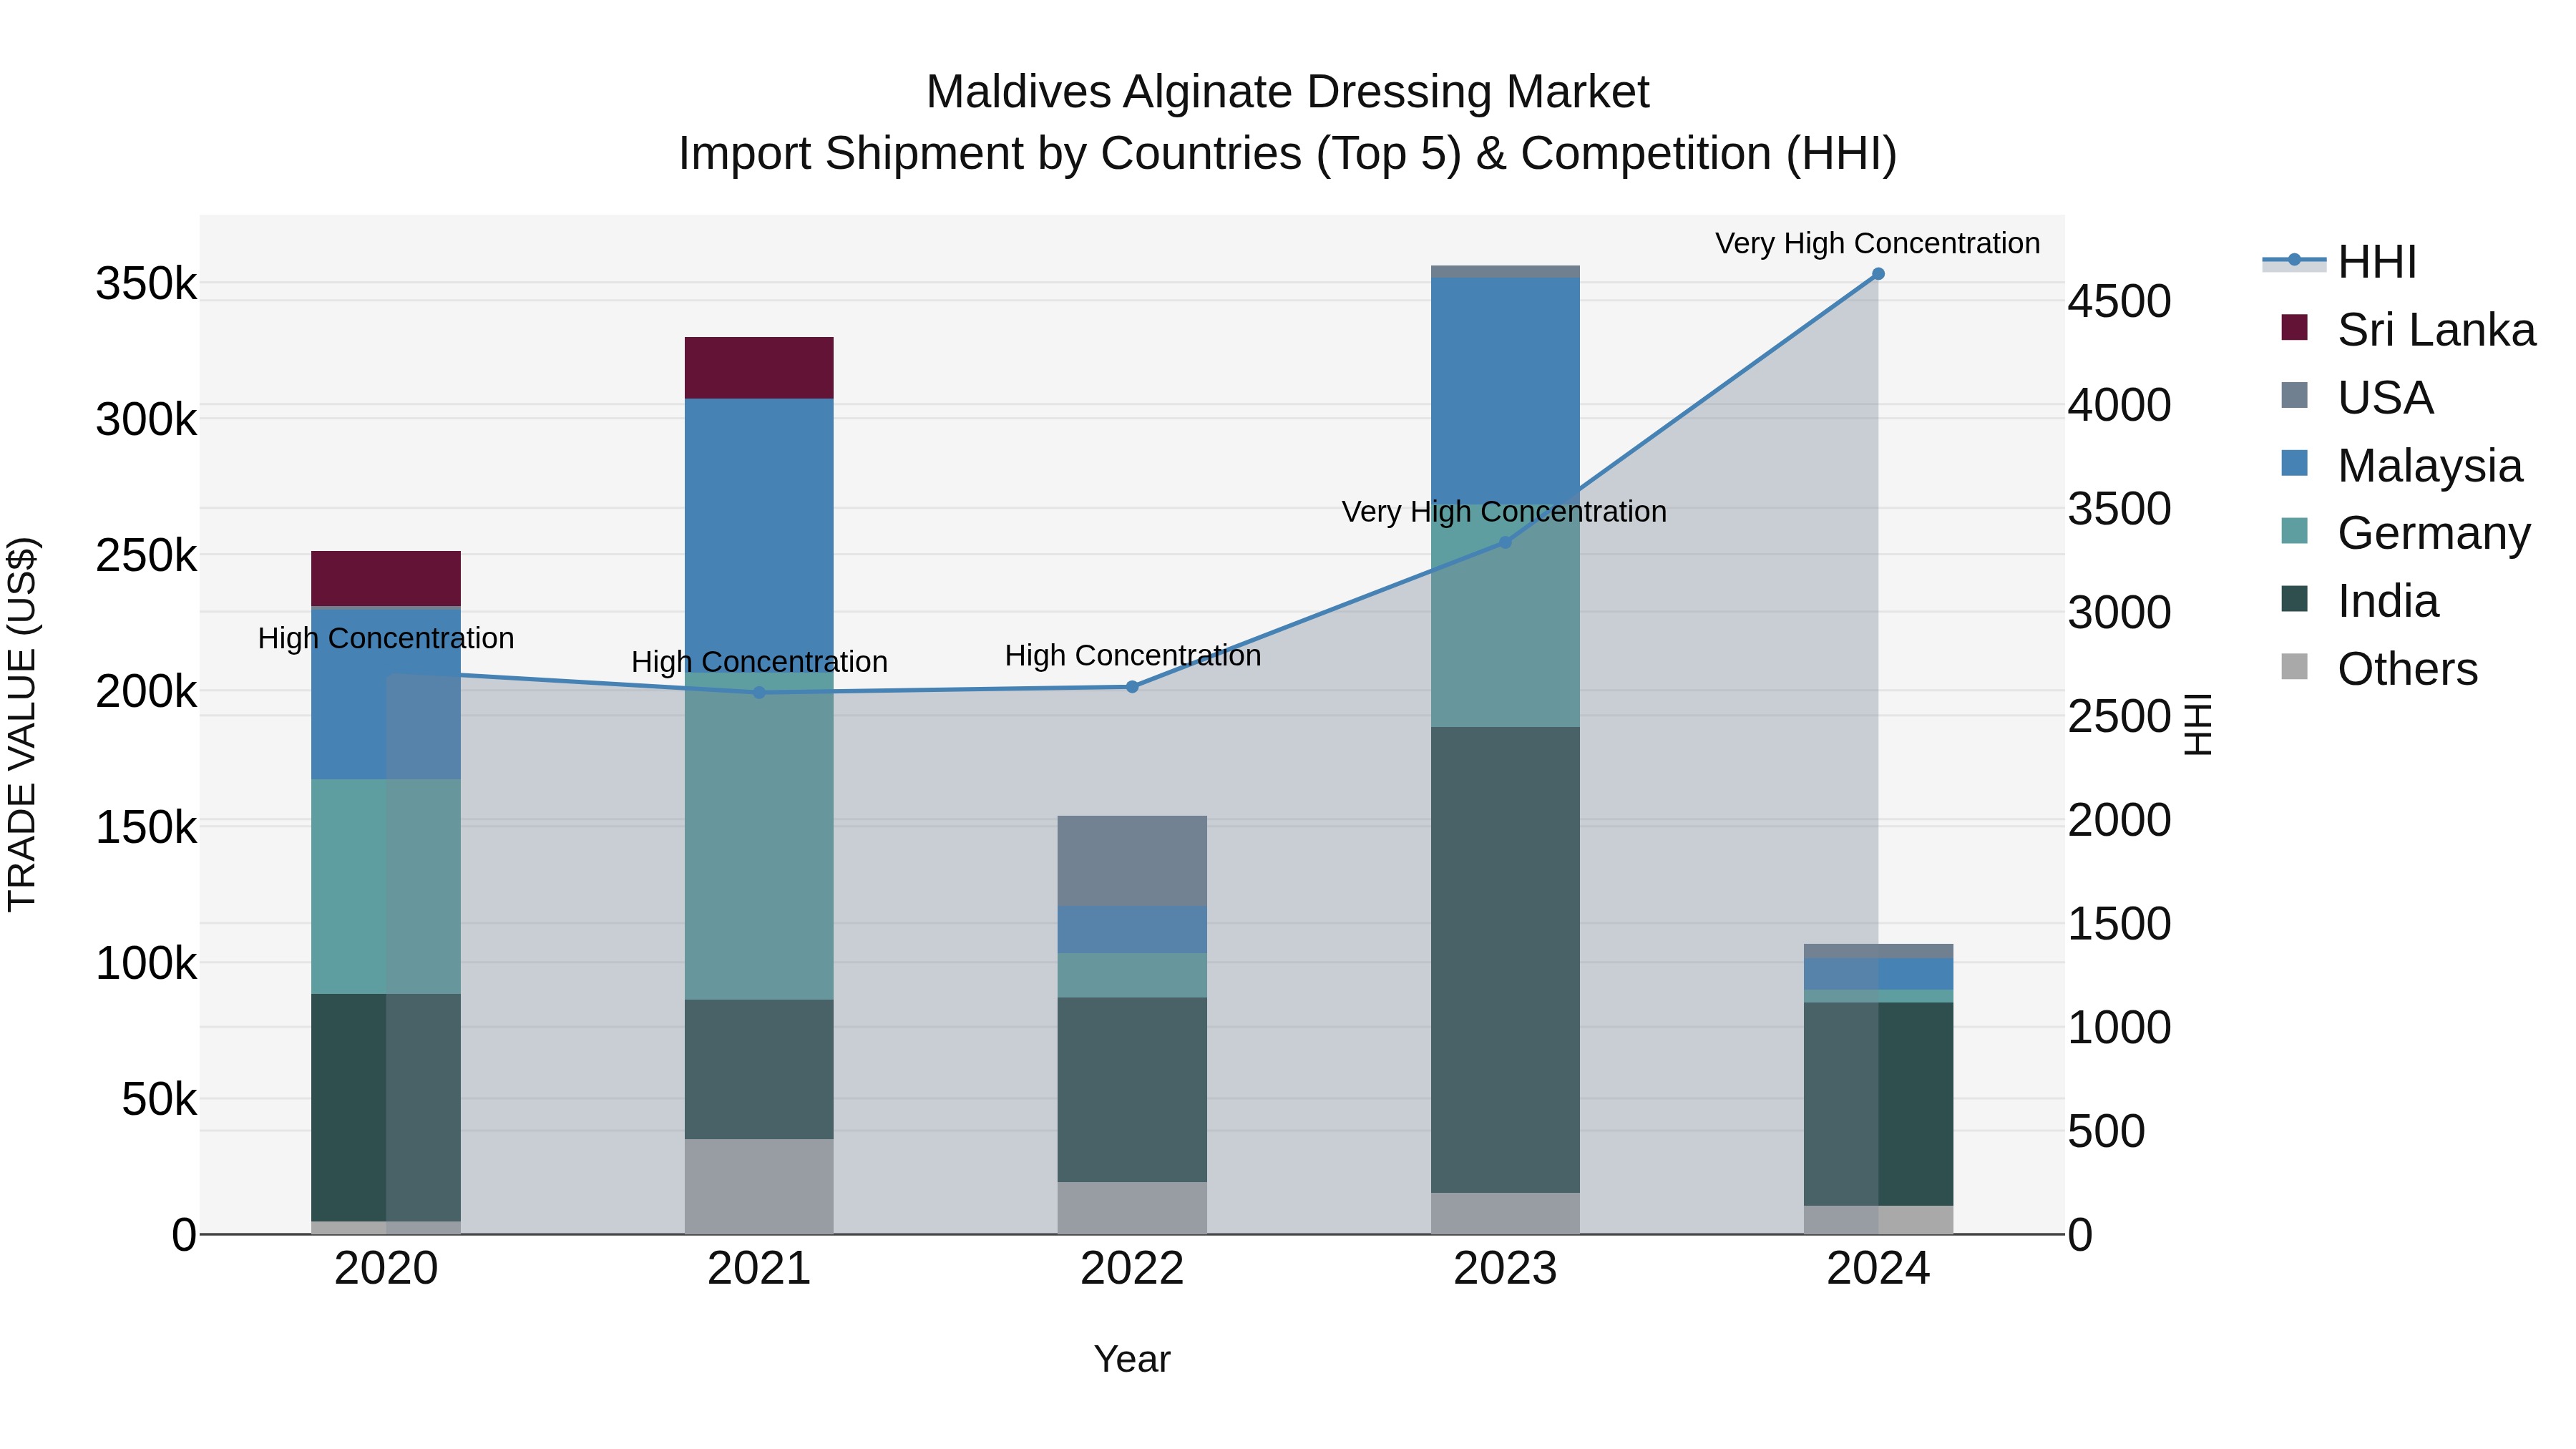Click the USA slate gray legend swatch

coord(2295,395)
